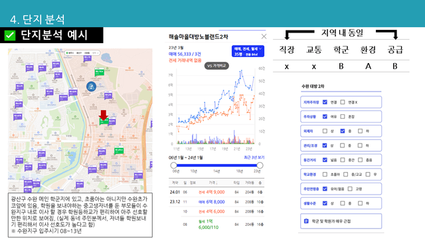The image size is (425, 239).
Task: Click the 최근 3년 보기 link
Action: point(254,157)
